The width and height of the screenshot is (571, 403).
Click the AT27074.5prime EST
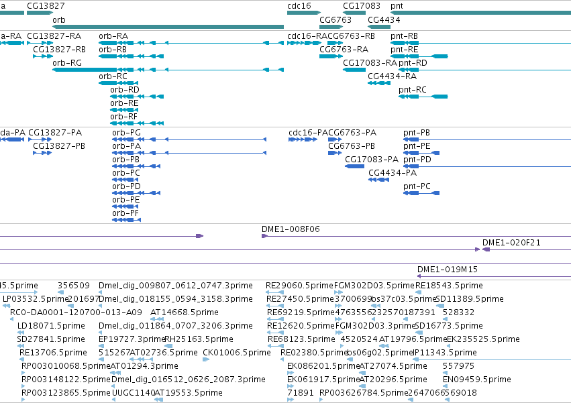(393, 366)
